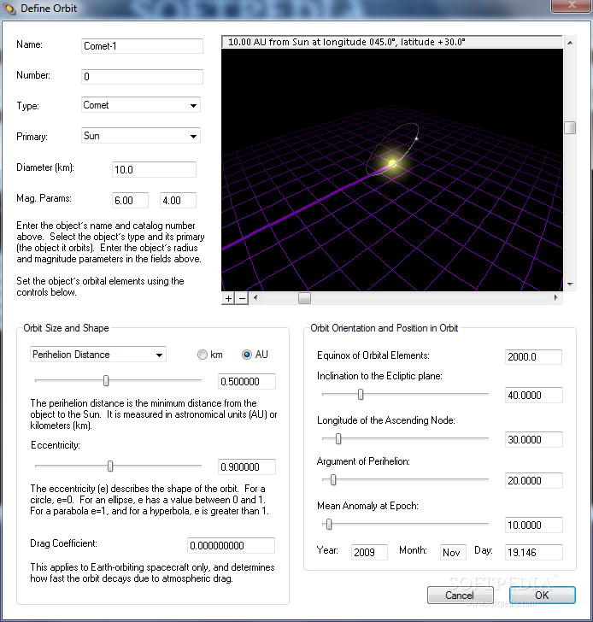Viewport: 593px width, 622px height.
Task: Click the up arrow of preview vertical scrollbar
Action: [570, 43]
